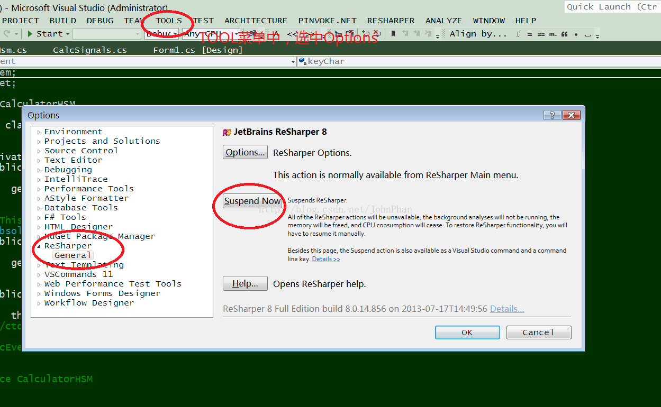The image size is (661, 407).
Task: Open the Details... link after build date
Action: pyautogui.click(x=507, y=309)
